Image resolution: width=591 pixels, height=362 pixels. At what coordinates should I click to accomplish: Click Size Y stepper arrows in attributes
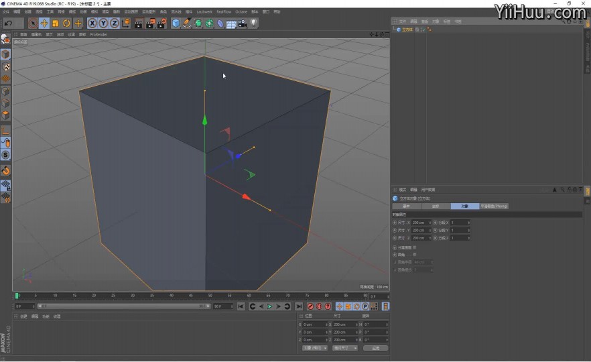[x=430, y=231]
